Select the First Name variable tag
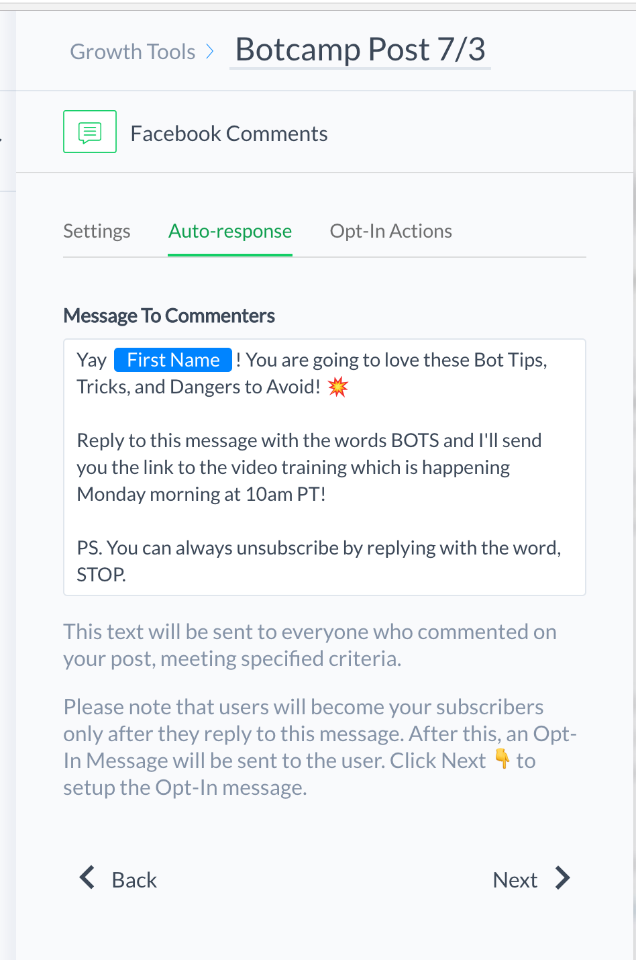The width and height of the screenshot is (636, 960). [x=173, y=360]
